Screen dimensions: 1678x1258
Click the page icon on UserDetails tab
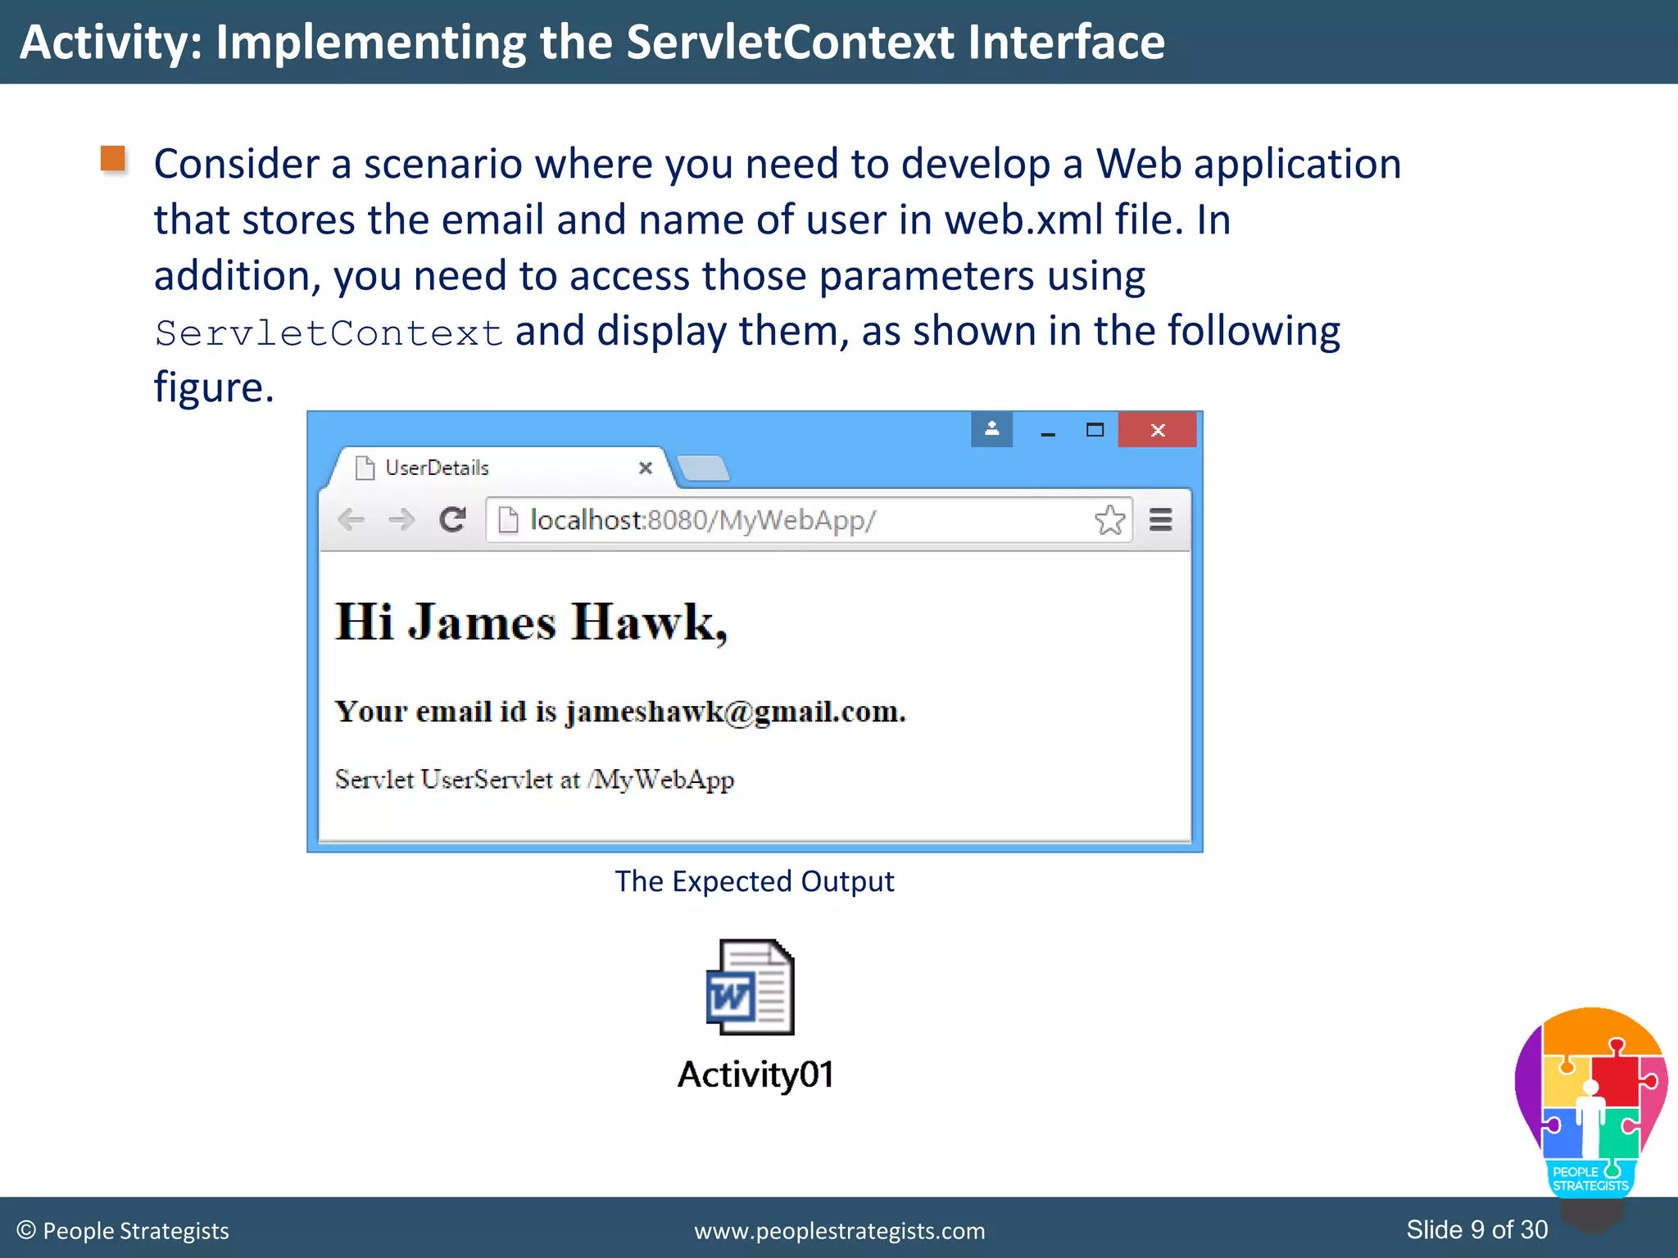tap(365, 468)
